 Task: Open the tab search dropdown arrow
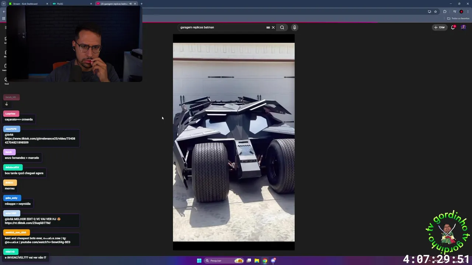[3, 4]
